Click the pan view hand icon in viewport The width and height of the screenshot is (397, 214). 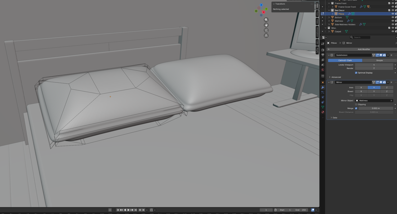266,25
